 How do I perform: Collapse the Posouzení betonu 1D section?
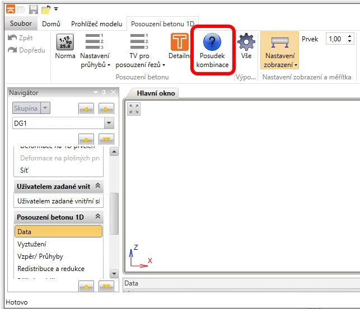tap(98, 216)
